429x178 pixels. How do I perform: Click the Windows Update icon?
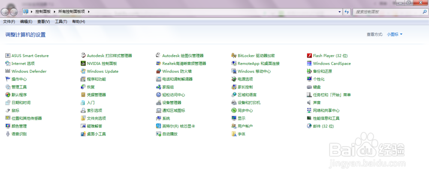pos(83,71)
